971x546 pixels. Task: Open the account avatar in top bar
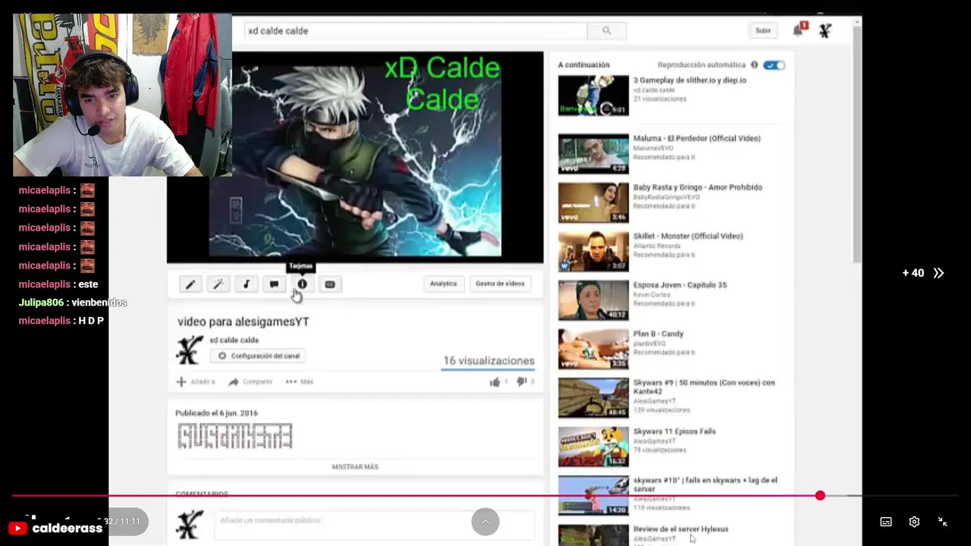click(x=825, y=30)
